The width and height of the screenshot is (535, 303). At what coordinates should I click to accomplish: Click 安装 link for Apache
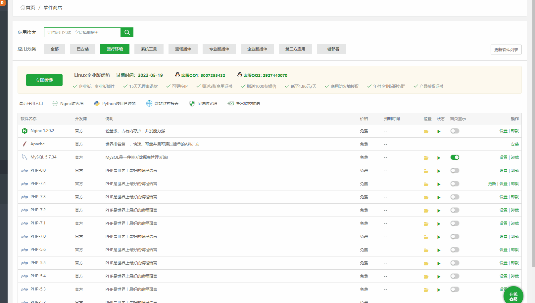(x=515, y=144)
